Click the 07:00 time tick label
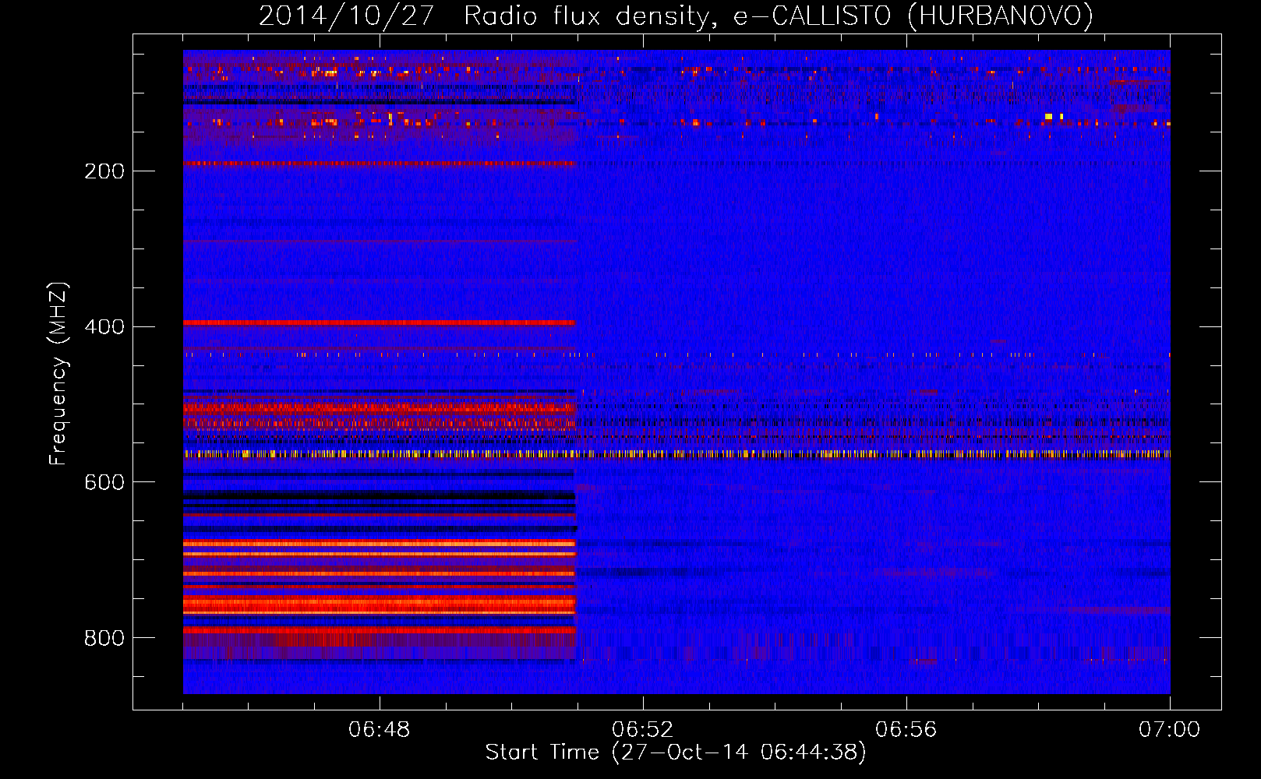The height and width of the screenshot is (779, 1261). pyautogui.click(x=1170, y=730)
